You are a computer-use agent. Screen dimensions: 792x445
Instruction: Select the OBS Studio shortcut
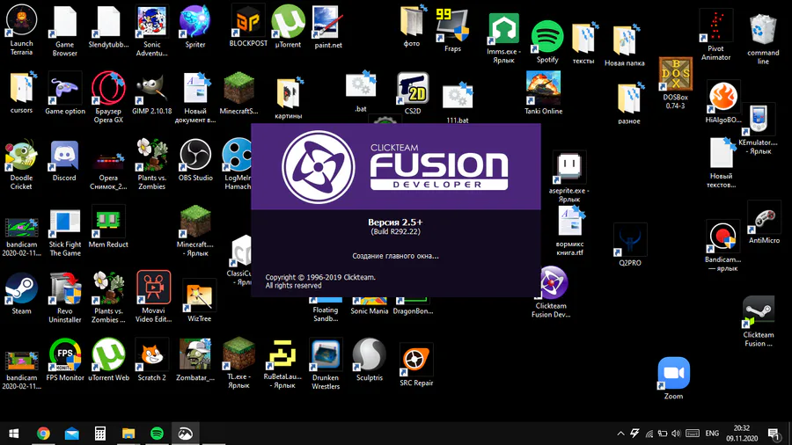(x=195, y=155)
